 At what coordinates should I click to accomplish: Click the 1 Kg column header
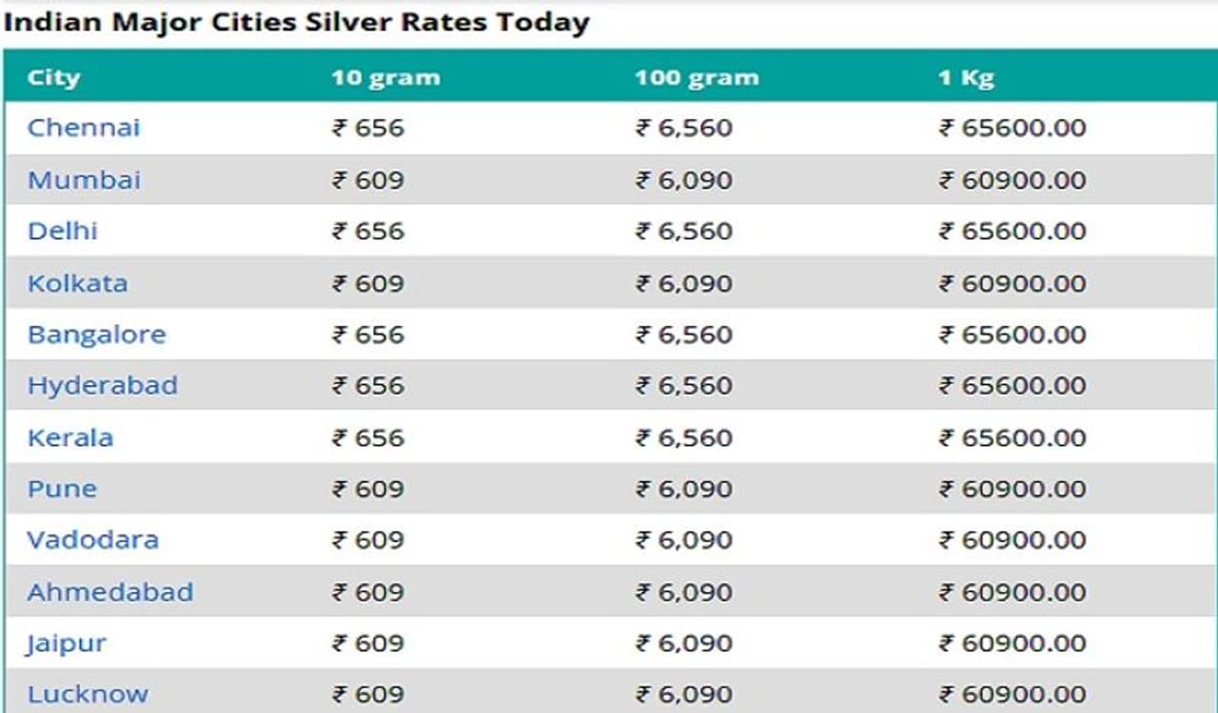pos(965,77)
